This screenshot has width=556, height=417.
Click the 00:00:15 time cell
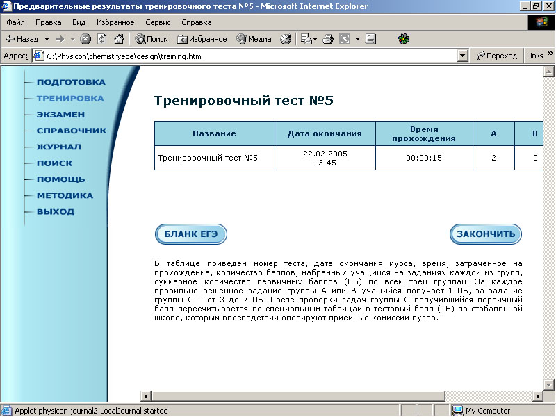click(424, 158)
